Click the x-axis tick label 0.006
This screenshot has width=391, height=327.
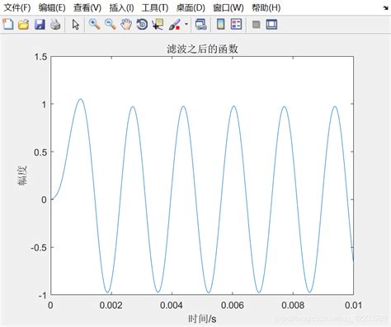[233, 305]
